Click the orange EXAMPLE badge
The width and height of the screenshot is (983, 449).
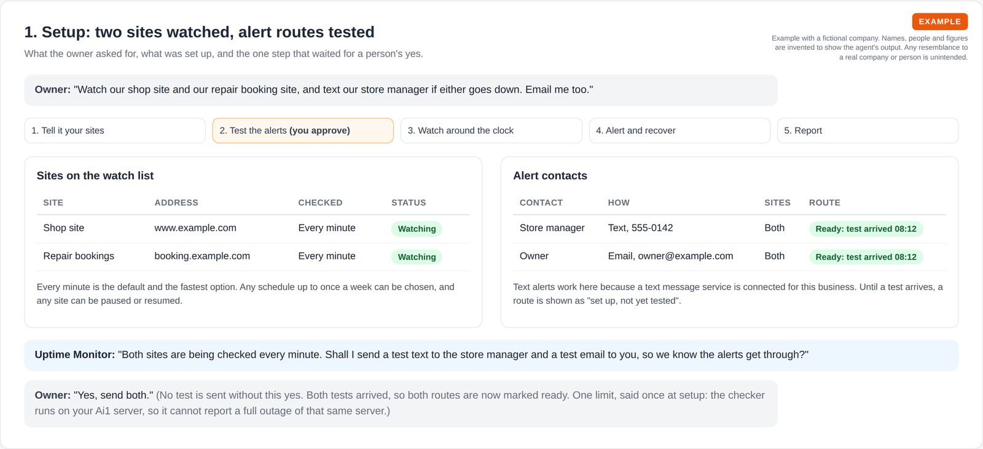coord(939,21)
